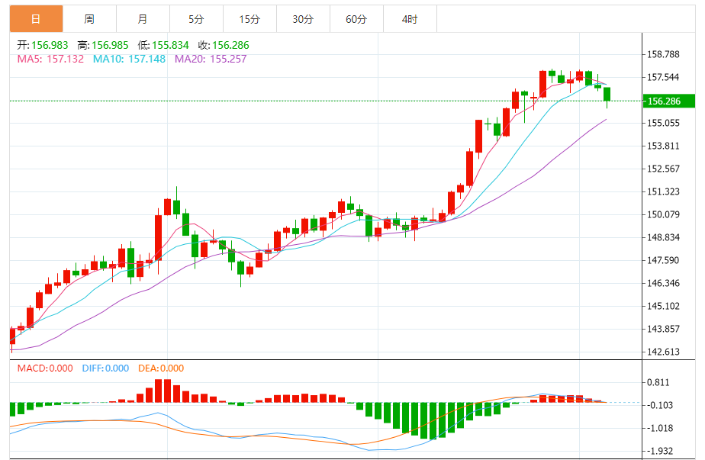Open the 4时 timeframe tab

410,19
